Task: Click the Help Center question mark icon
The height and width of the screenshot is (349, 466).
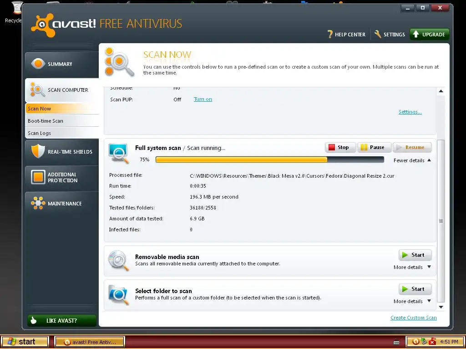Action: 330,35
